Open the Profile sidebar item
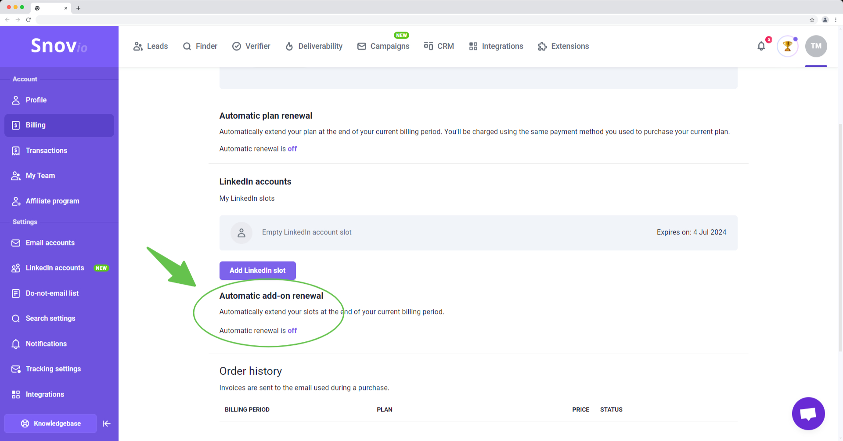The image size is (843, 441). [59, 100]
